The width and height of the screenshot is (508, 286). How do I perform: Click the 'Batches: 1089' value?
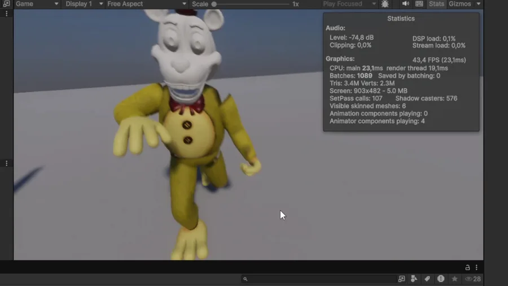click(351, 76)
